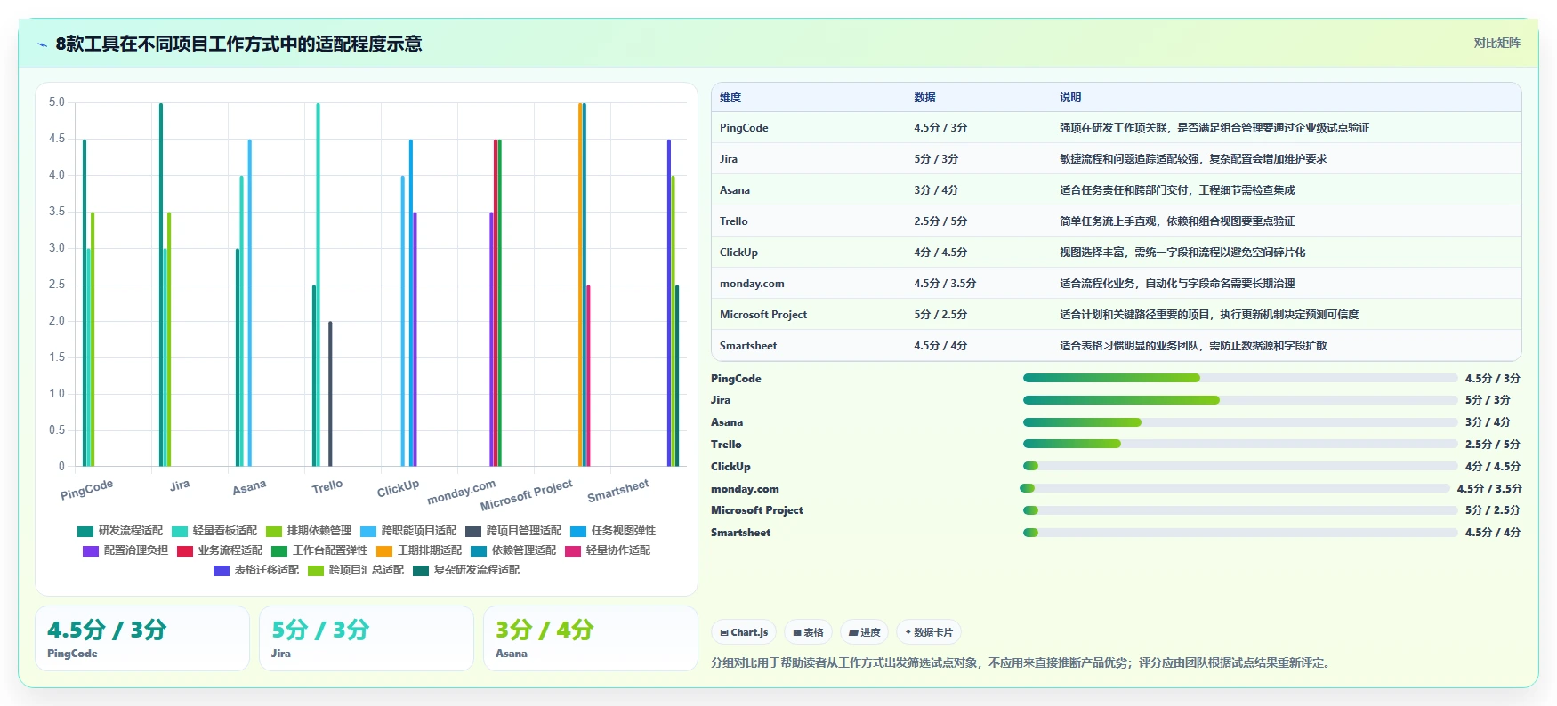Click the footnote starting 分组对比用于帮助读者
This screenshot has width=1557, height=706.
click(x=1023, y=662)
